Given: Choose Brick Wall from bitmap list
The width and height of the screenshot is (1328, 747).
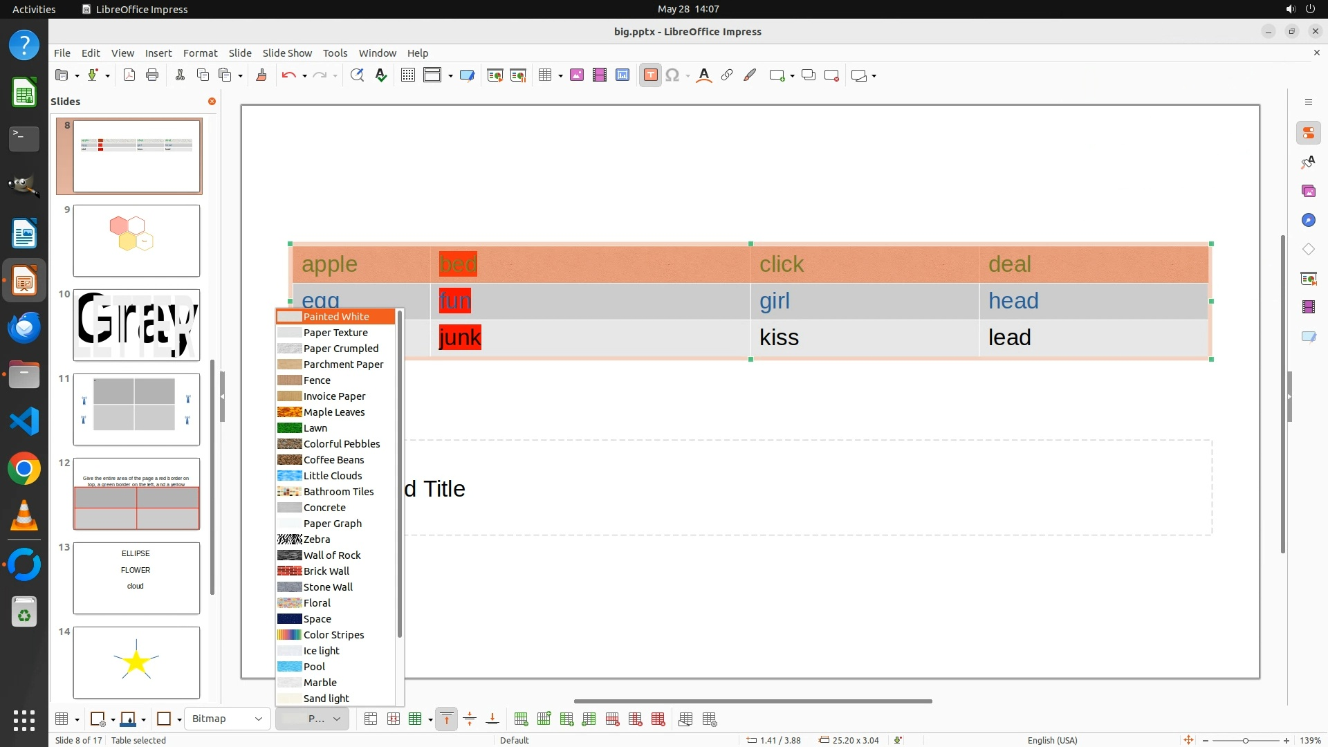Looking at the screenshot, I should tap(326, 571).
